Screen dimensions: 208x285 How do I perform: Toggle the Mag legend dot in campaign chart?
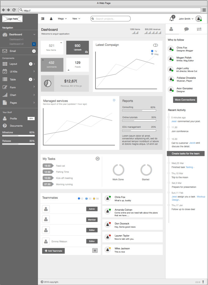152,54
